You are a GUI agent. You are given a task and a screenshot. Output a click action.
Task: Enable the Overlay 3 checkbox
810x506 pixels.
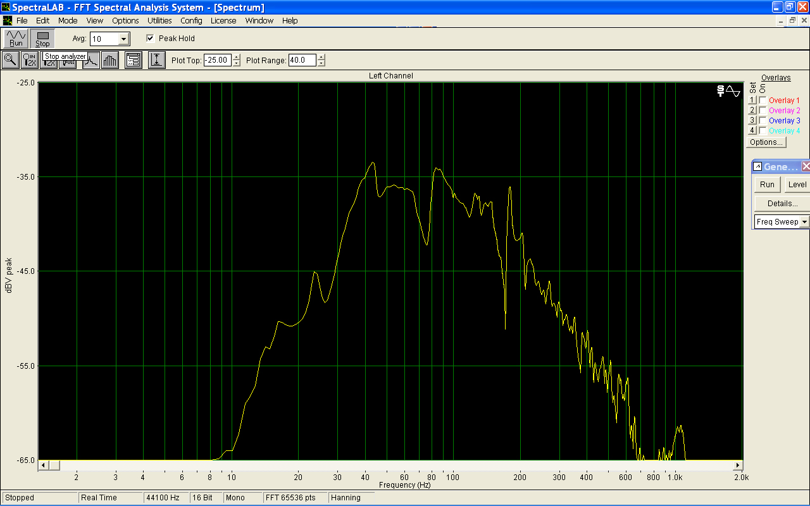tap(763, 121)
